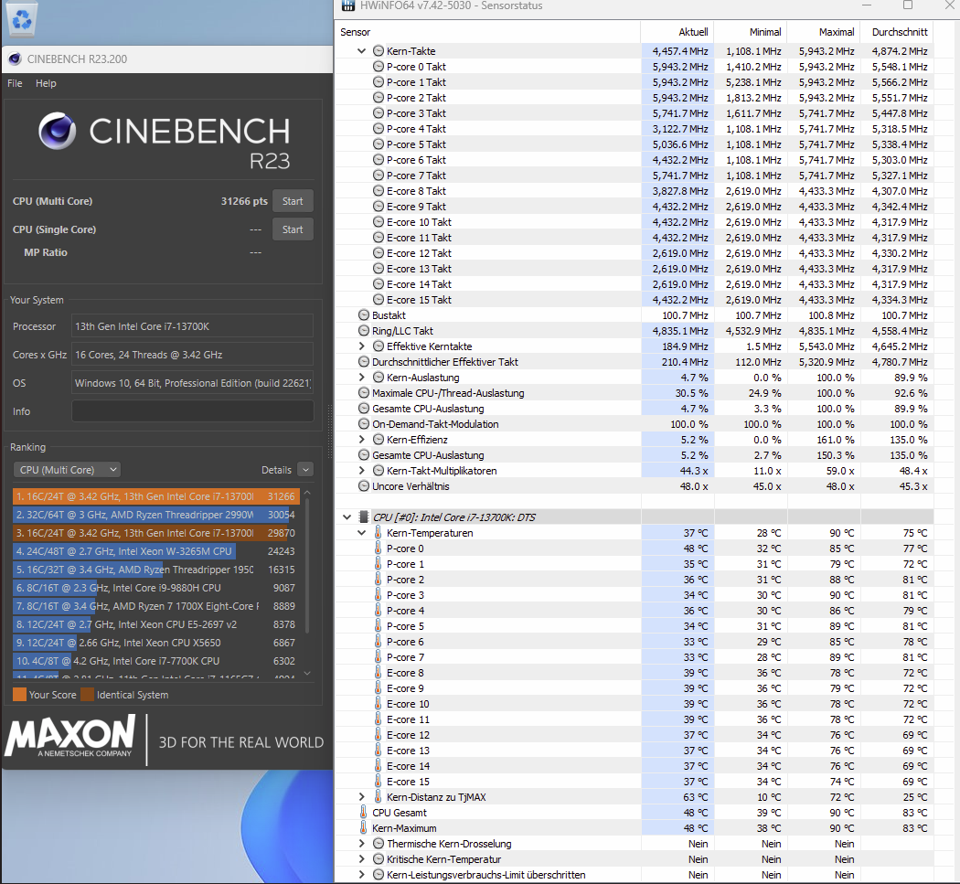
Task: Click the icon beside Uncore Verhältnis
Action: click(x=364, y=486)
